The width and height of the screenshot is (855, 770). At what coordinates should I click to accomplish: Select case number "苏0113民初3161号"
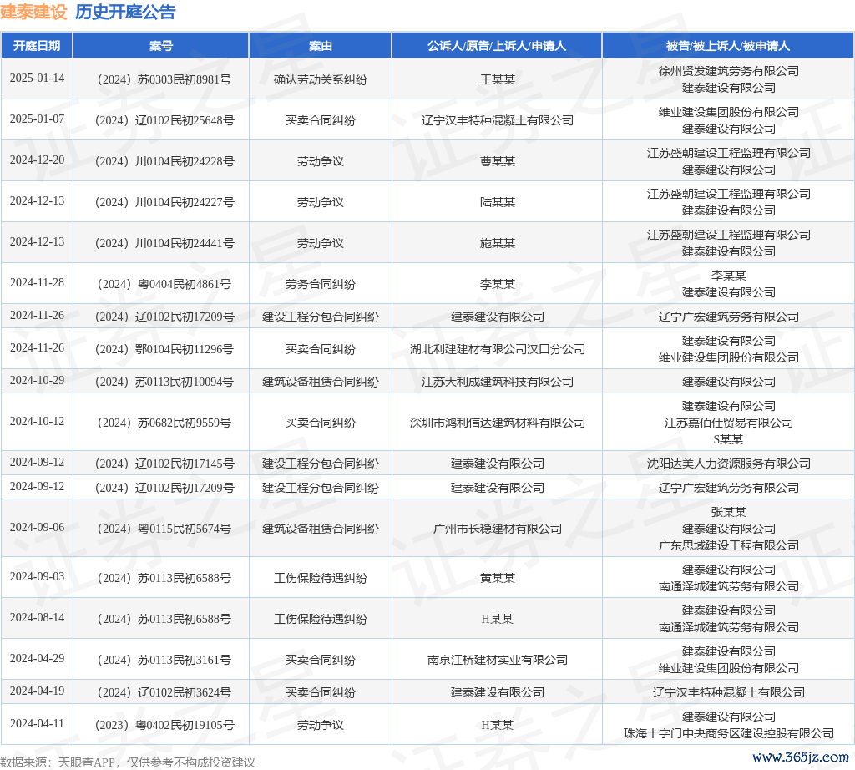185,660
